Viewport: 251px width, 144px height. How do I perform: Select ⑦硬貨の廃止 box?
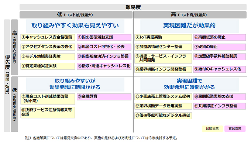click(220, 47)
